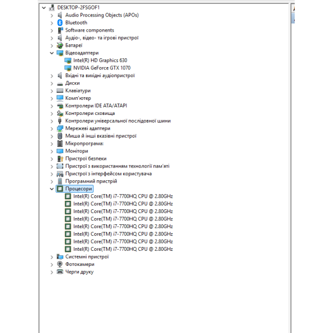Click the Мережеві адаптери network icon
Screen dimensions: 333x333
coord(60,129)
